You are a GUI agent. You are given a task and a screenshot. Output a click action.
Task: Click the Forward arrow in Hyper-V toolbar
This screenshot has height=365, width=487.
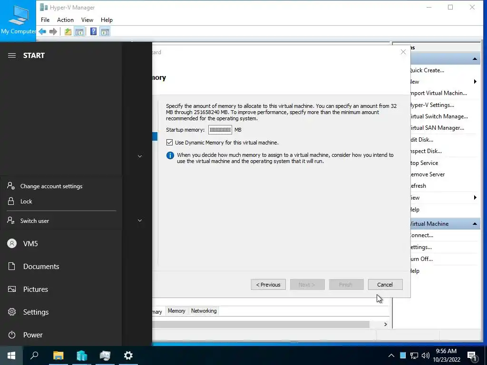coord(53,31)
